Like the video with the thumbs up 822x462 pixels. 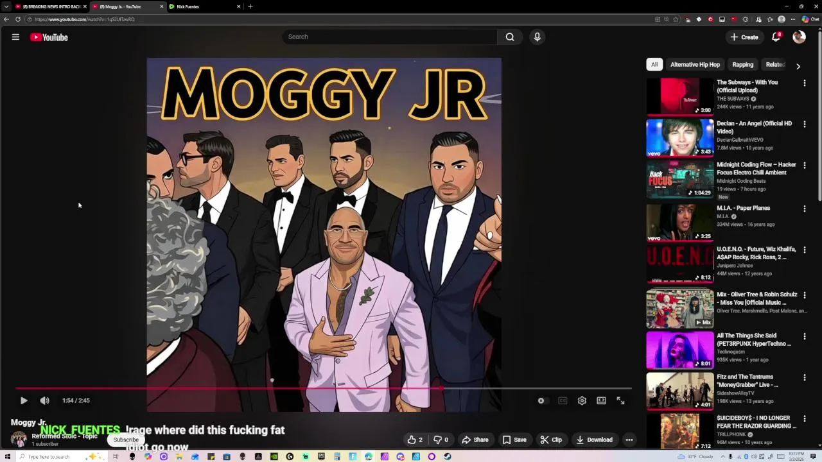pos(415,440)
